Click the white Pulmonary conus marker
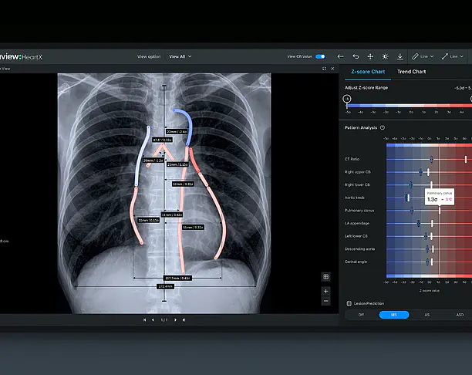This screenshot has height=375, width=472. [x=440, y=211]
